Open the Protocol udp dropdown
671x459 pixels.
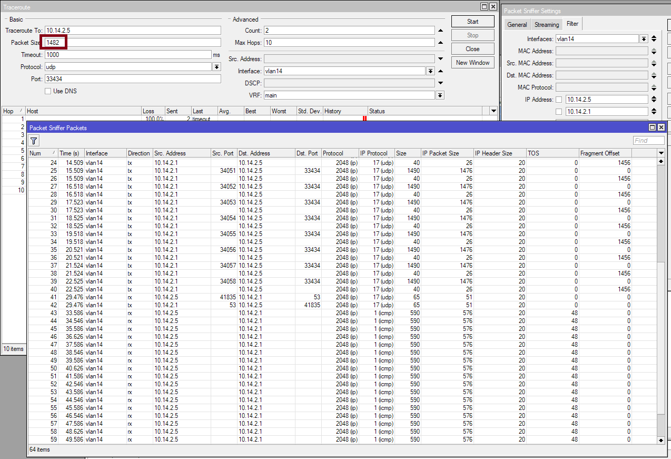tap(216, 67)
